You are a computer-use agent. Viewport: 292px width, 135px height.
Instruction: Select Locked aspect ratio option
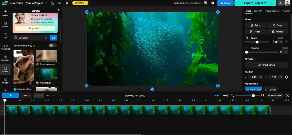(x=271, y=90)
